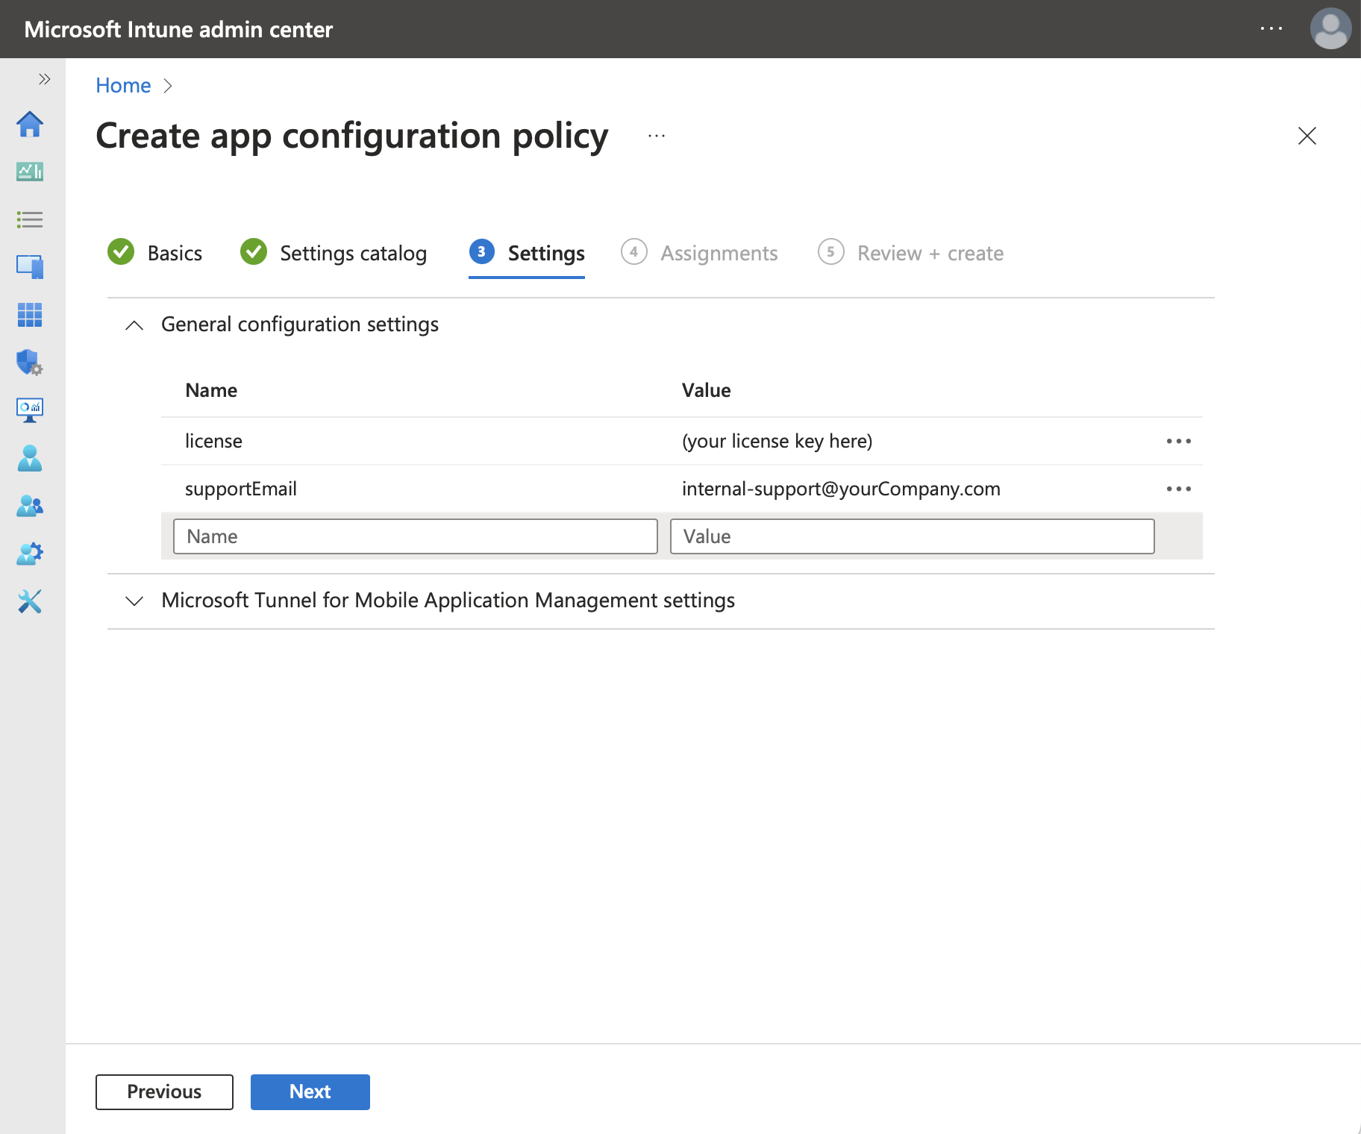Focus the new setting Value field

[912, 536]
